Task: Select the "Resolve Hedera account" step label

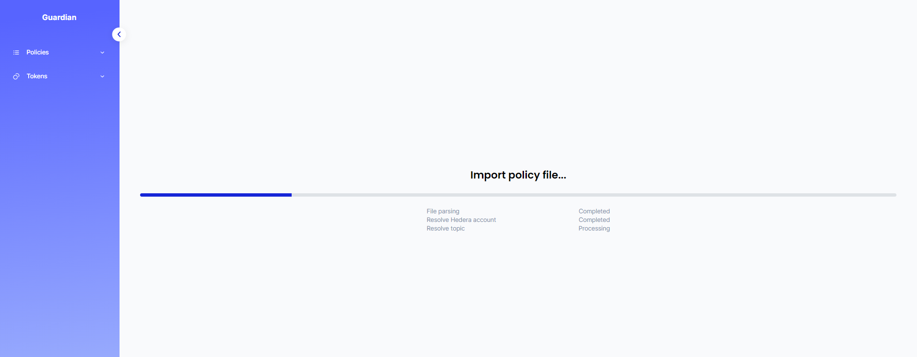Action: [461, 220]
